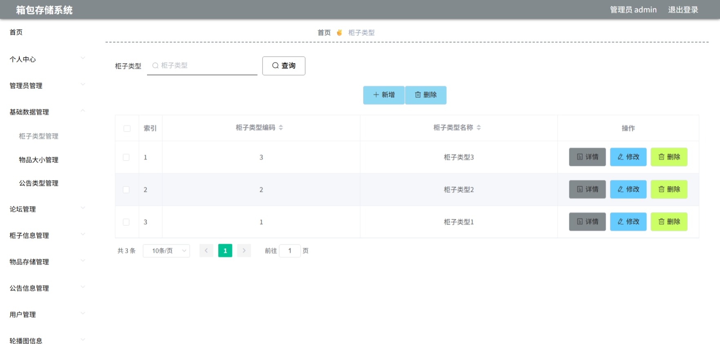The image size is (720, 344).
Task: Click the 详情 document icon for 柜子类型1
Action: [x=580, y=222]
